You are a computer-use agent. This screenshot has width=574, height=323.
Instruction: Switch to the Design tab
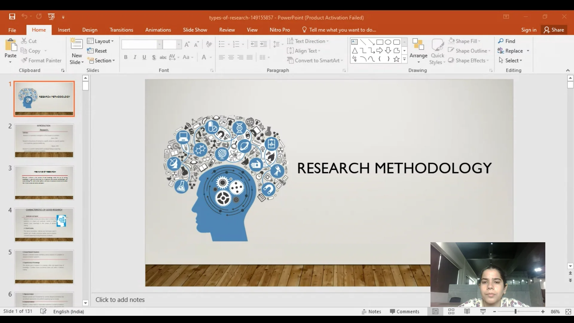(90, 30)
